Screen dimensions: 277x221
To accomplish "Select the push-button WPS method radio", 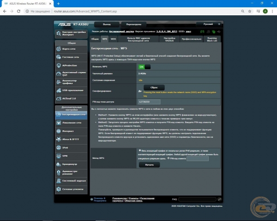I will (140, 151).
